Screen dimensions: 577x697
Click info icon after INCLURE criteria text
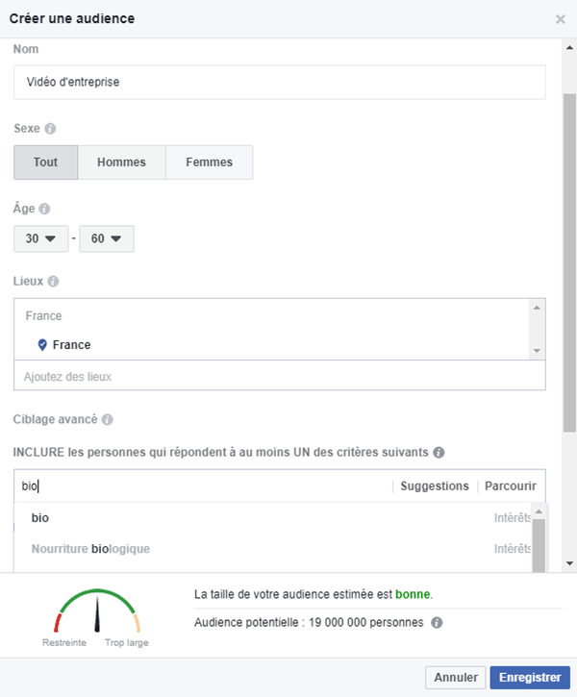(439, 452)
